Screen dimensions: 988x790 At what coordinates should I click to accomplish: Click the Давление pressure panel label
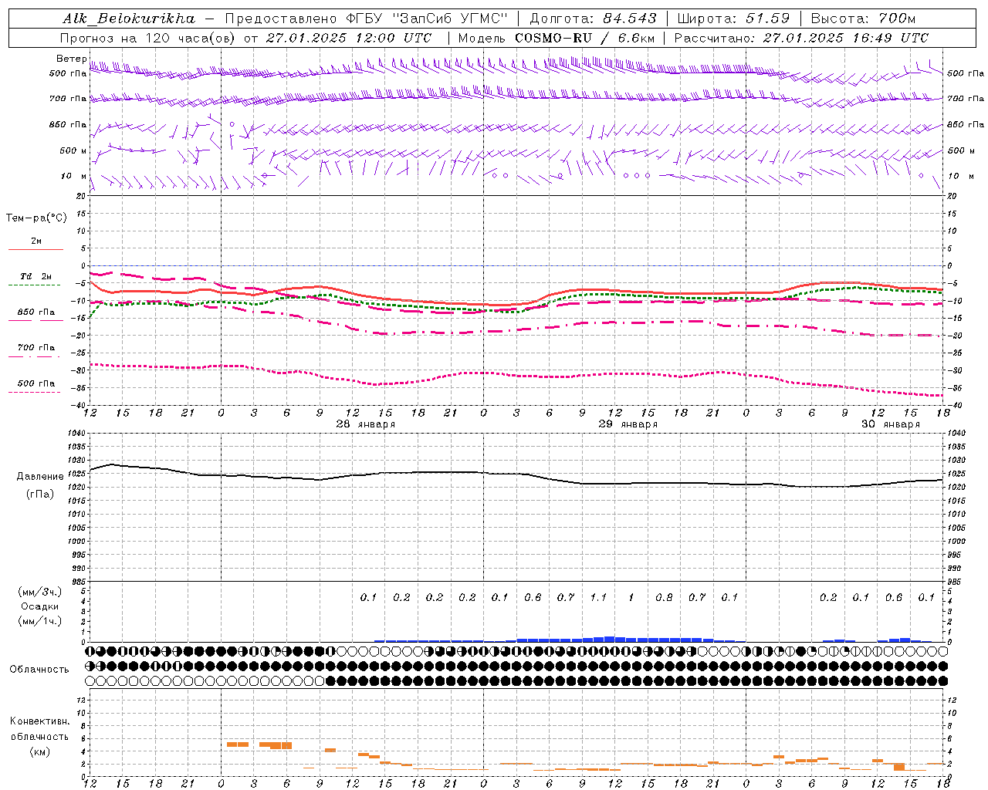coord(40,477)
